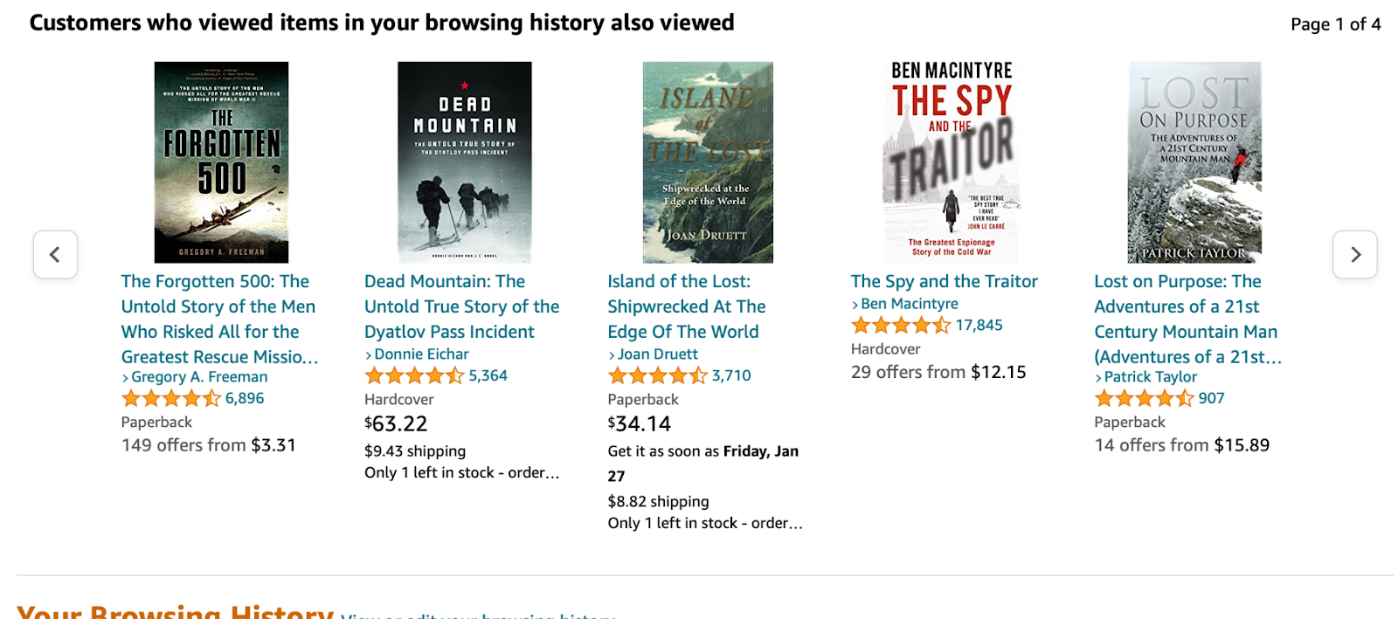Open star rating for The Spy and the Traitor
This screenshot has width=1398, height=619.
[x=901, y=326]
